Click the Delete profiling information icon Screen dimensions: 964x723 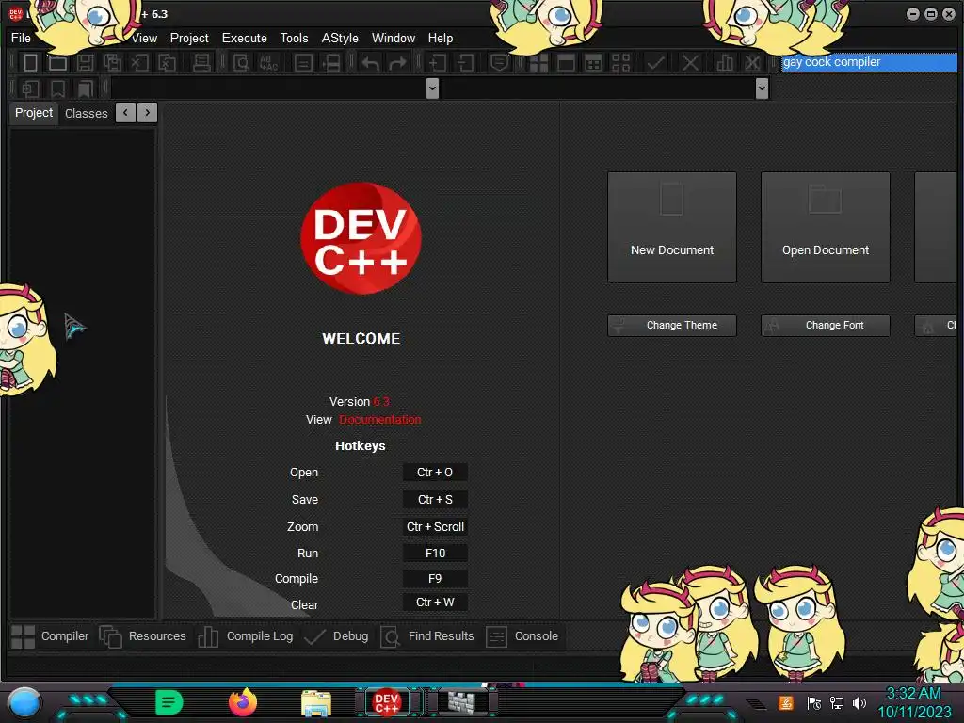(x=752, y=63)
